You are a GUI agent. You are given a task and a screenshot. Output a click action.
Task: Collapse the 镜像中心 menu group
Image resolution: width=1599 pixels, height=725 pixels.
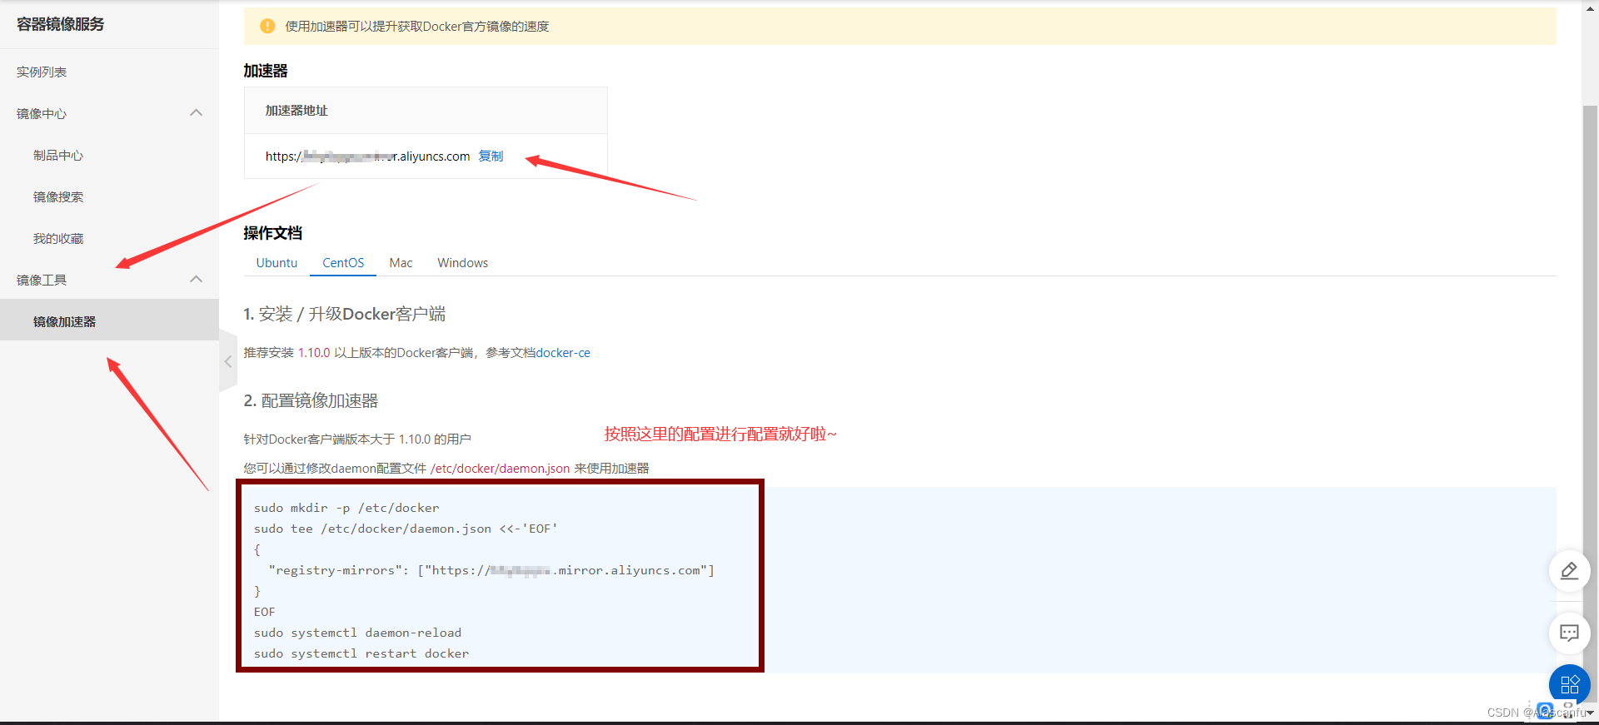coord(197,113)
